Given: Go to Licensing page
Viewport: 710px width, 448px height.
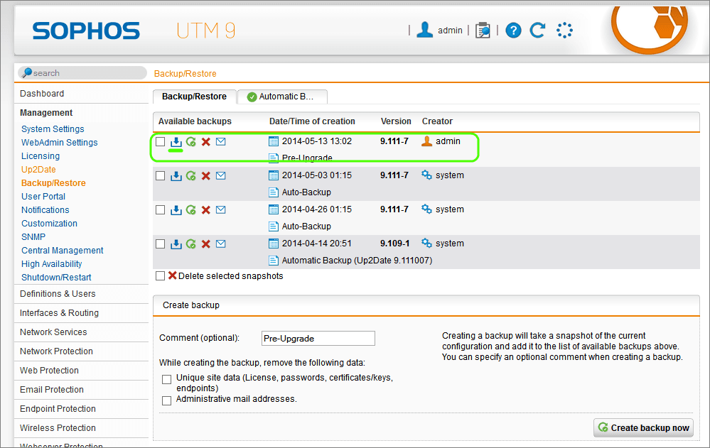Looking at the screenshot, I should click(x=41, y=156).
